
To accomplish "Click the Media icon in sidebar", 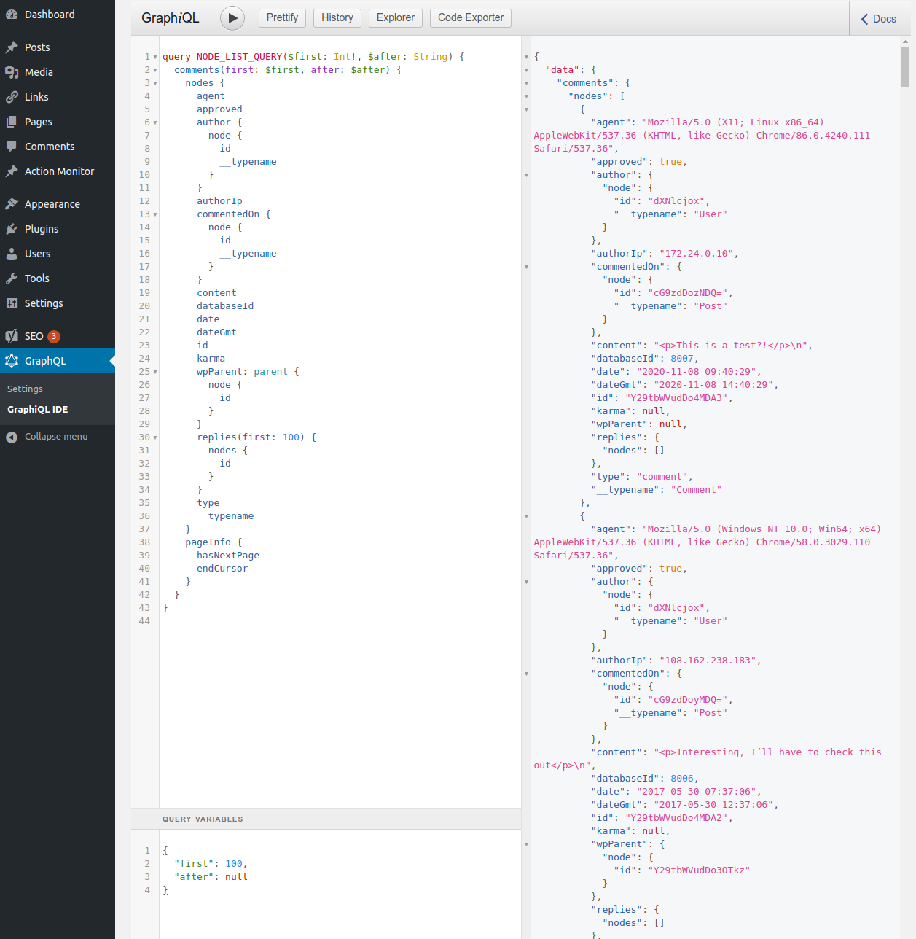I will coord(12,72).
